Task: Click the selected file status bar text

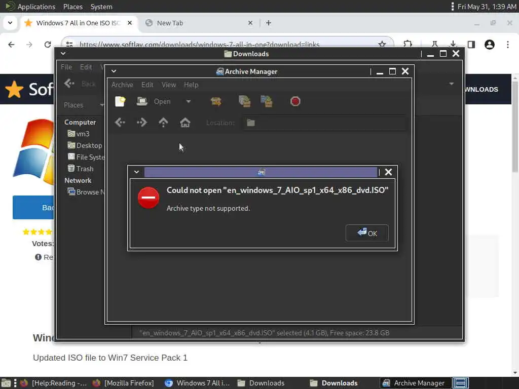Action: (264, 333)
